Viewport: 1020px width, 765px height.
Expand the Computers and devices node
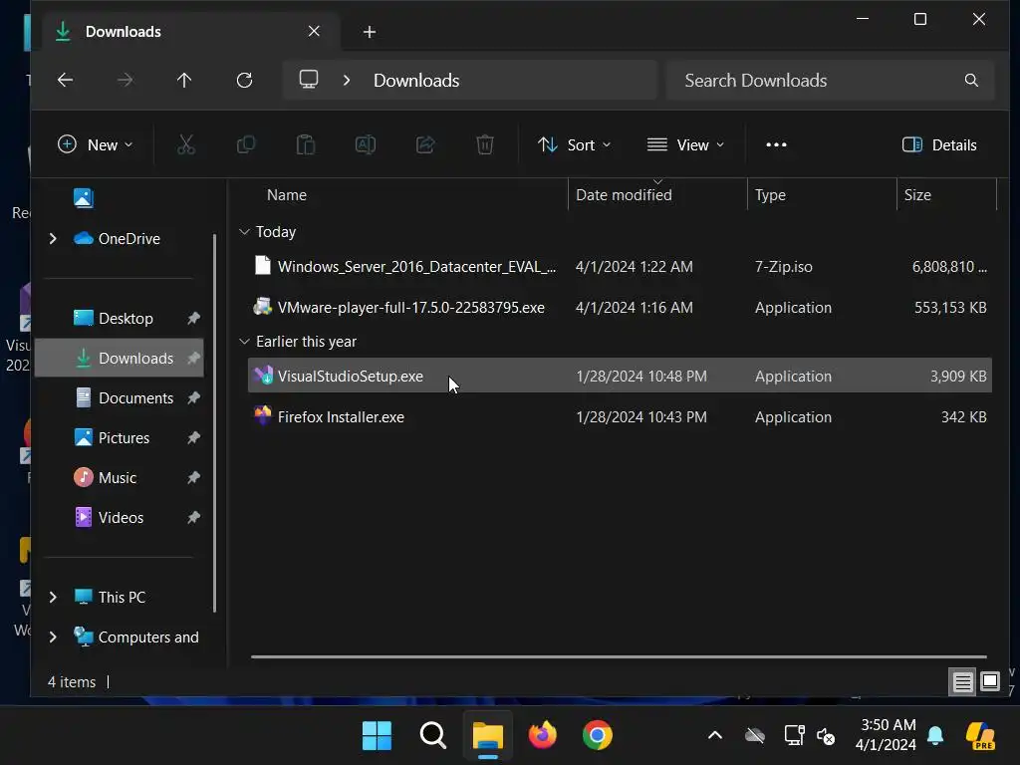pyautogui.click(x=53, y=637)
